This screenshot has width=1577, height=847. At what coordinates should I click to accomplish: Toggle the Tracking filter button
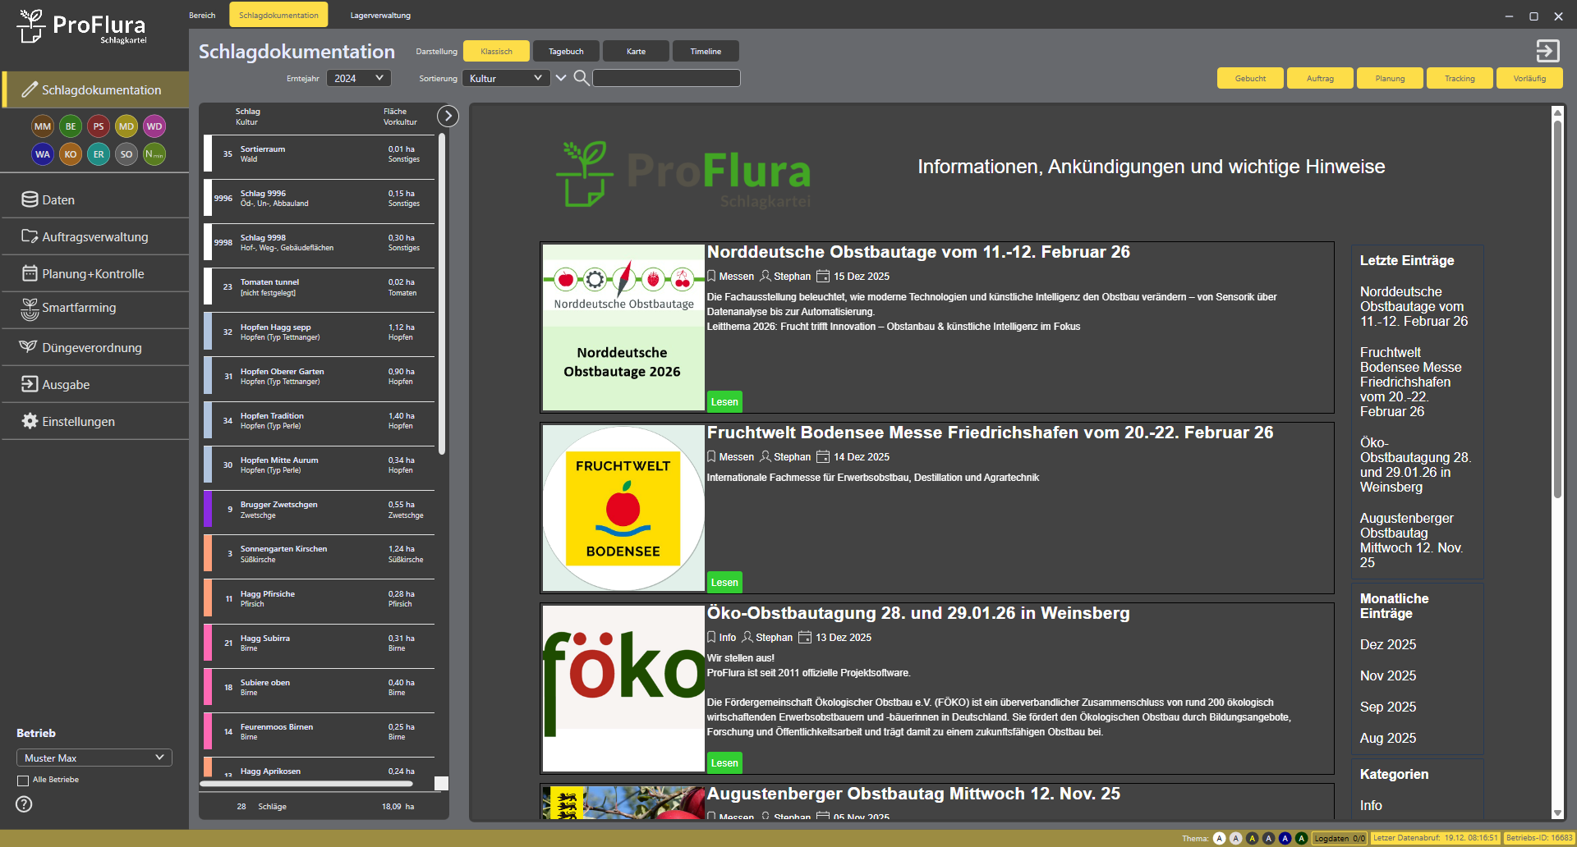[1460, 79]
